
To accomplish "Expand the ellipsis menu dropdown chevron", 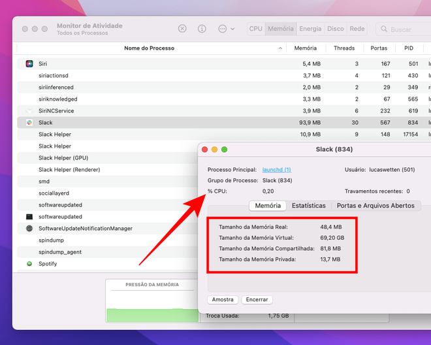I will (x=232, y=29).
